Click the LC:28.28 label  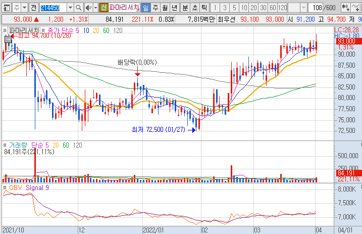[x=347, y=30]
